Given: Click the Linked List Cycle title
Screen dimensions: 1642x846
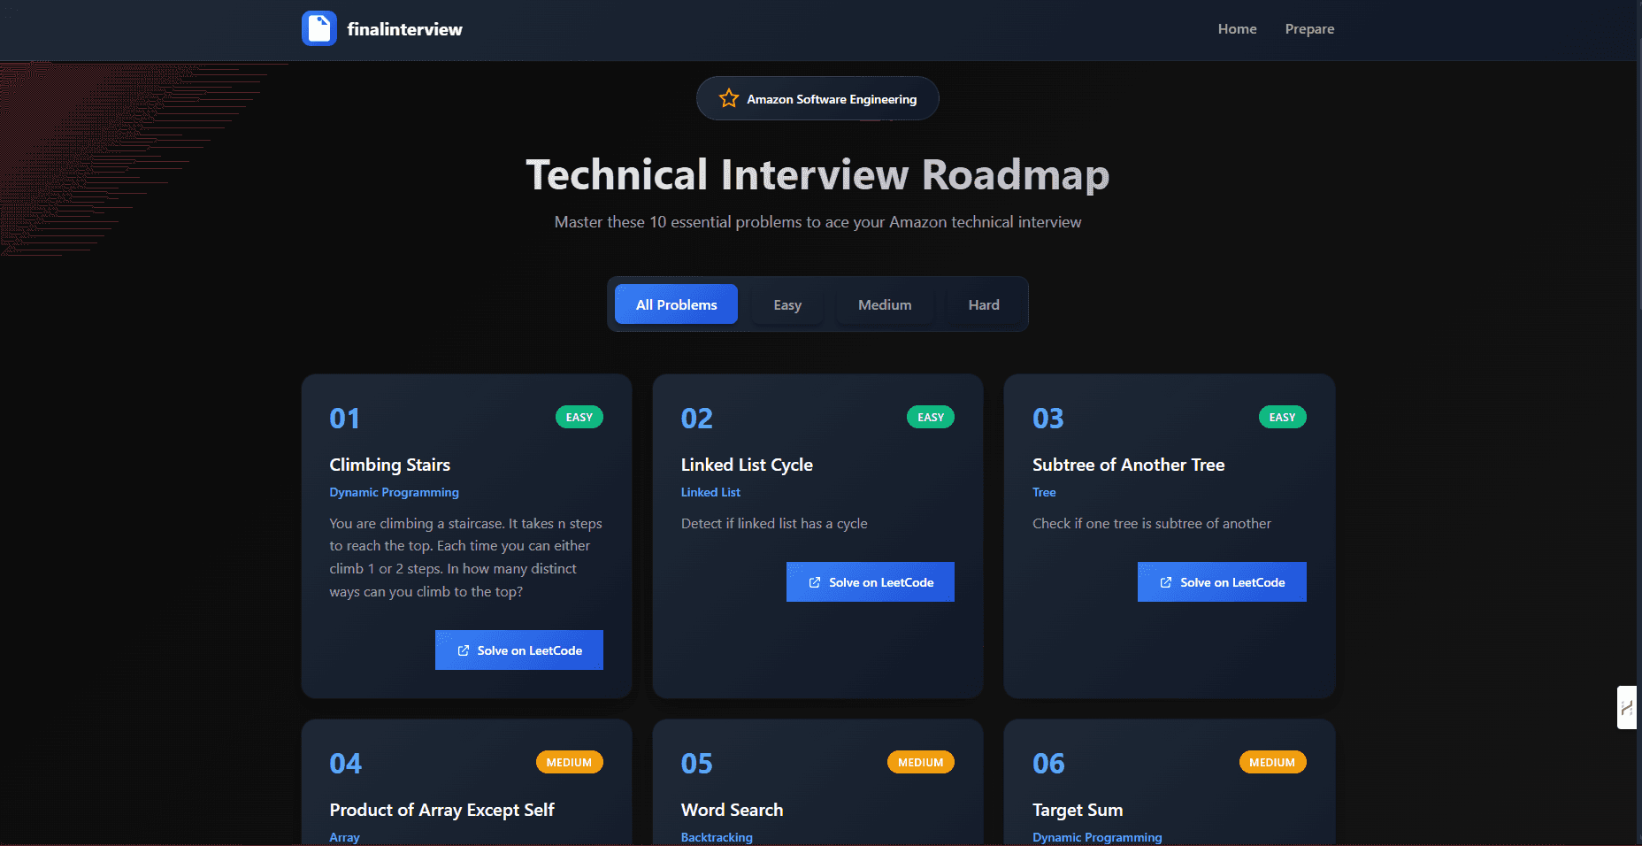Looking at the screenshot, I should pos(747,465).
